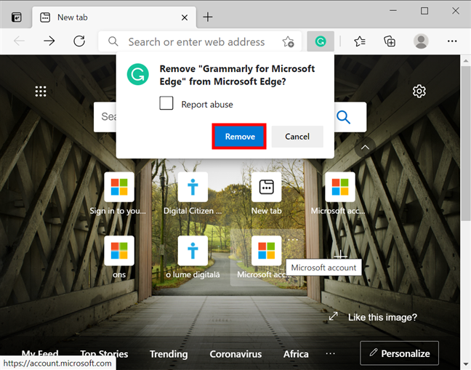Image resolution: width=471 pixels, height=370 pixels.
Task: Focus the address bar search field
Action: 200,41
